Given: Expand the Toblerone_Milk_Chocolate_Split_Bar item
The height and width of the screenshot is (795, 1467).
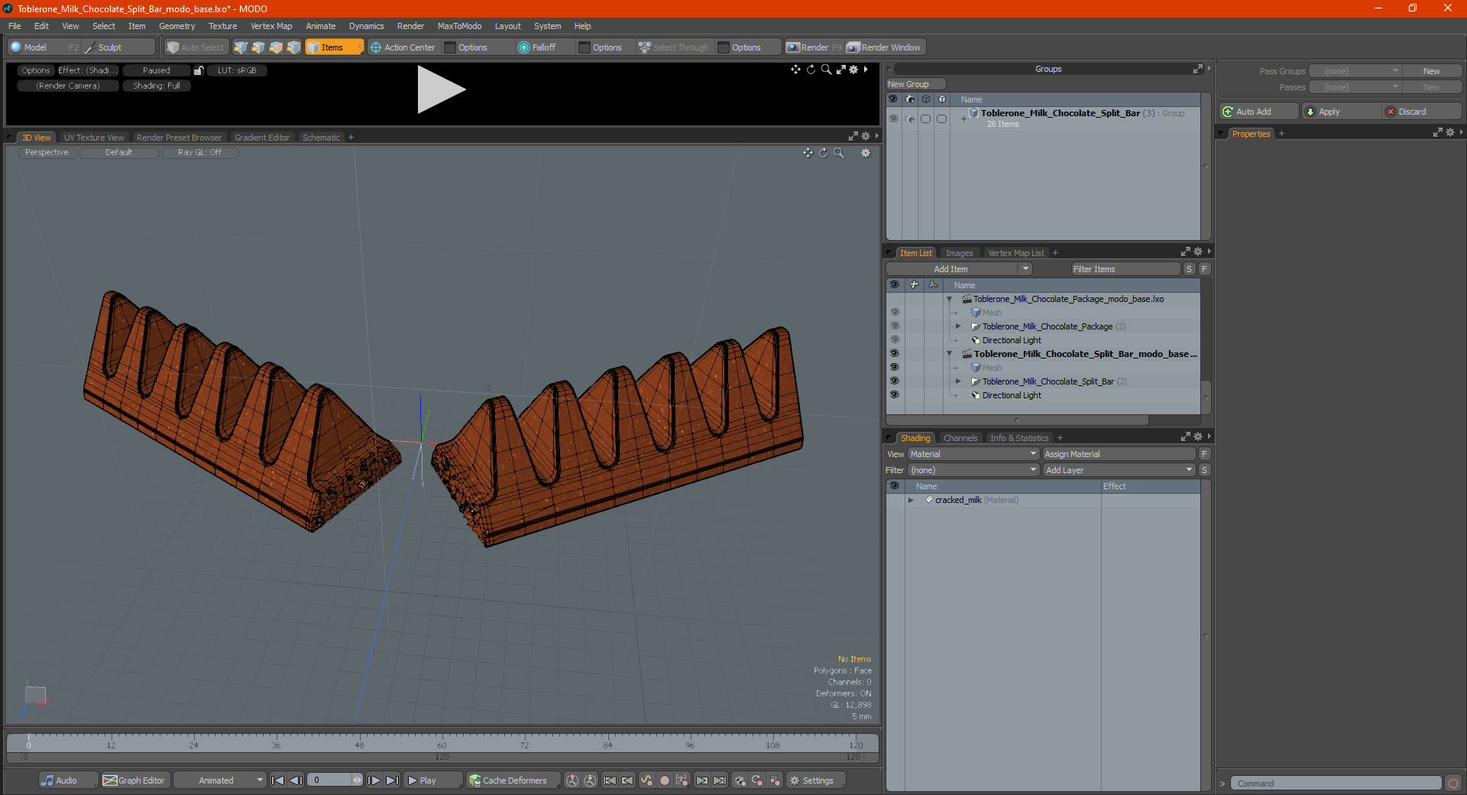Looking at the screenshot, I should click(x=958, y=381).
